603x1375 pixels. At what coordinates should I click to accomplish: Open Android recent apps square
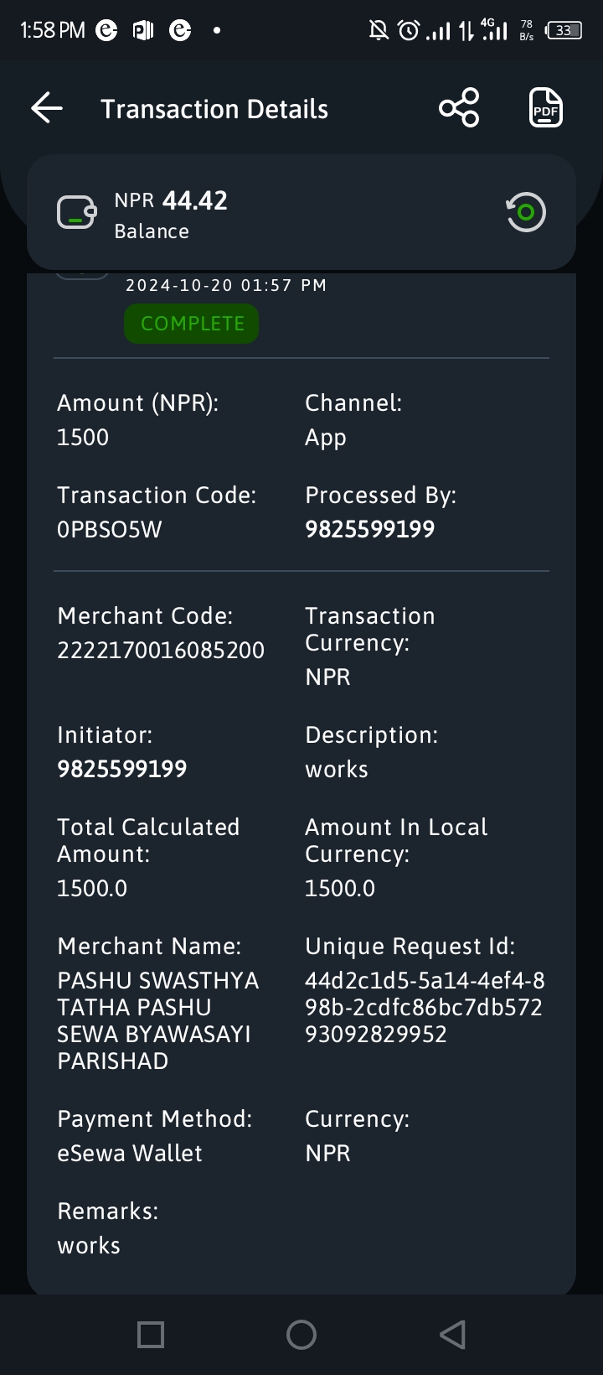pos(151,1334)
